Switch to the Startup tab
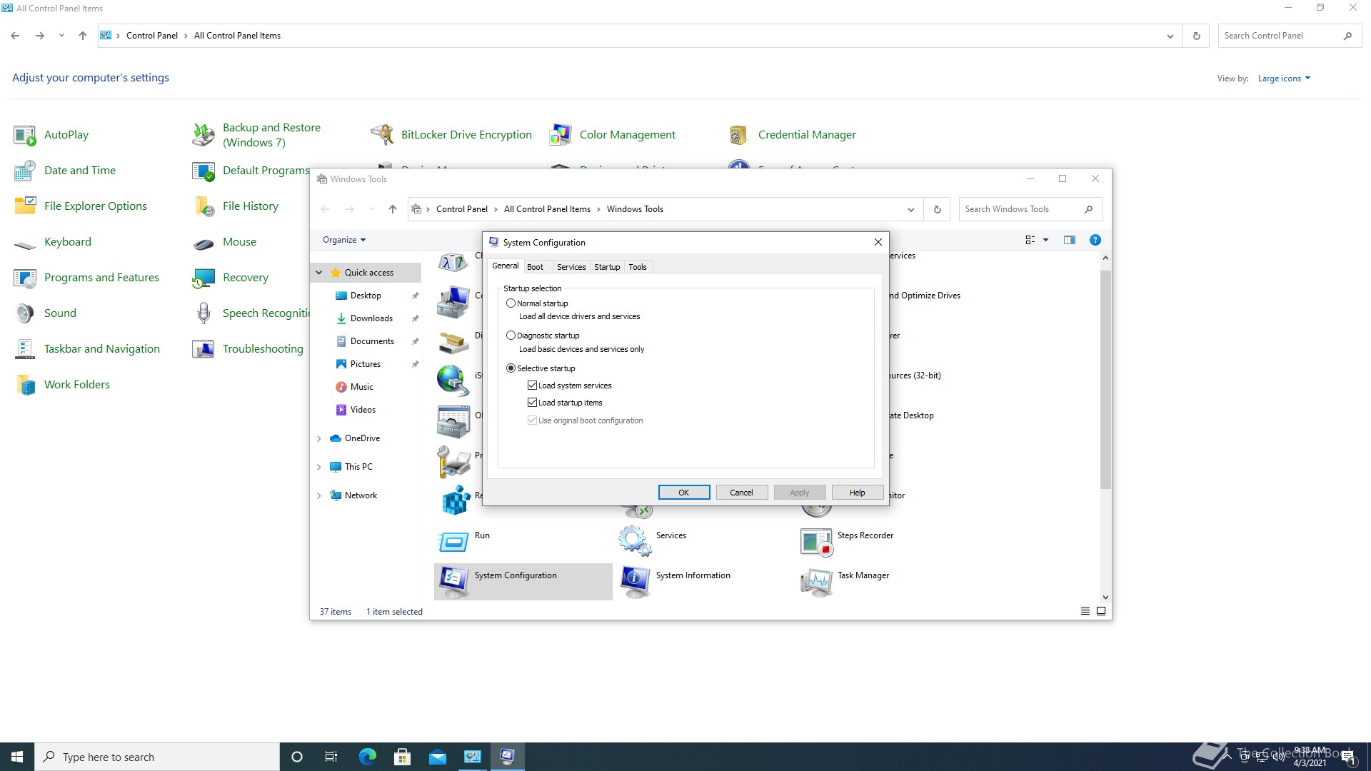The height and width of the screenshot is (771, 1371). point(607,267)
